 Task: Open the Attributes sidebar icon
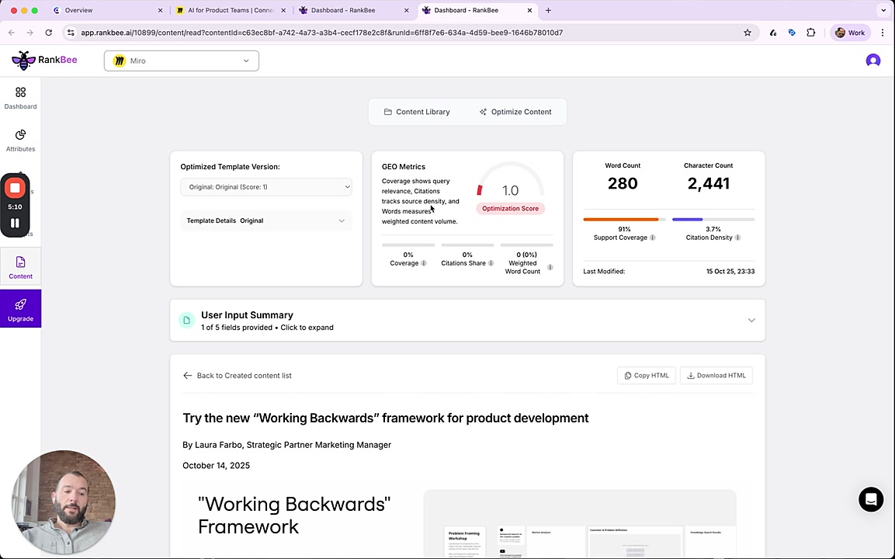20,135
